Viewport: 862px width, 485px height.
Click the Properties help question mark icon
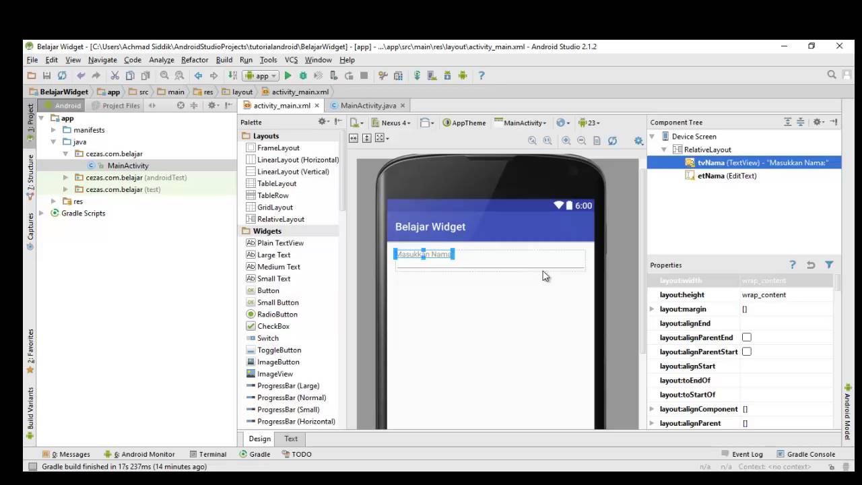(x=793, y=265)
